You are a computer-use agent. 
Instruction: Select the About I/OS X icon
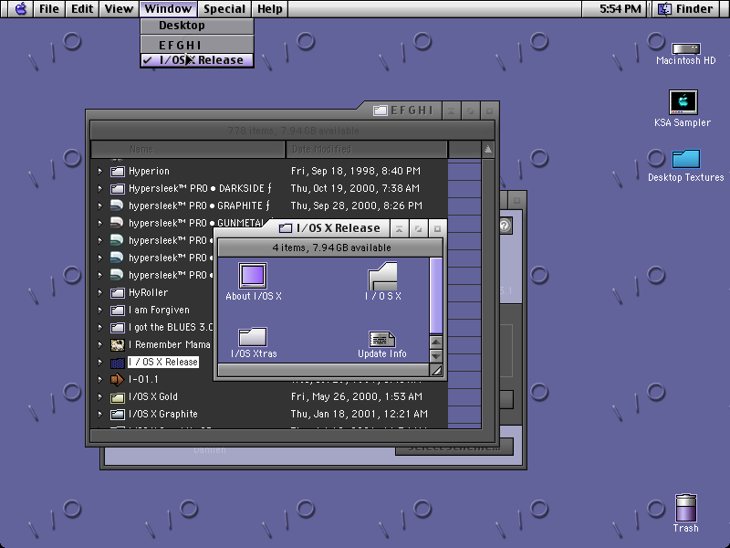pyautogui.click(x=253, y=276)
